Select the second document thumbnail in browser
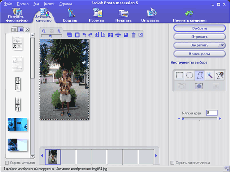Image resolution: width=230 pixels, height=172 pixels. (17, 63)
